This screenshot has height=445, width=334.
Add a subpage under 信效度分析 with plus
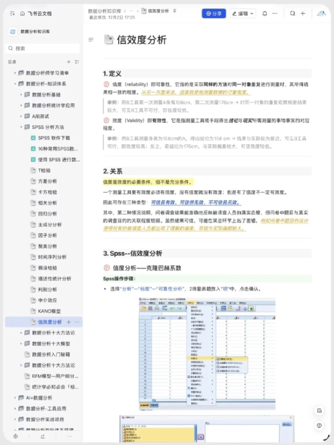69,322
